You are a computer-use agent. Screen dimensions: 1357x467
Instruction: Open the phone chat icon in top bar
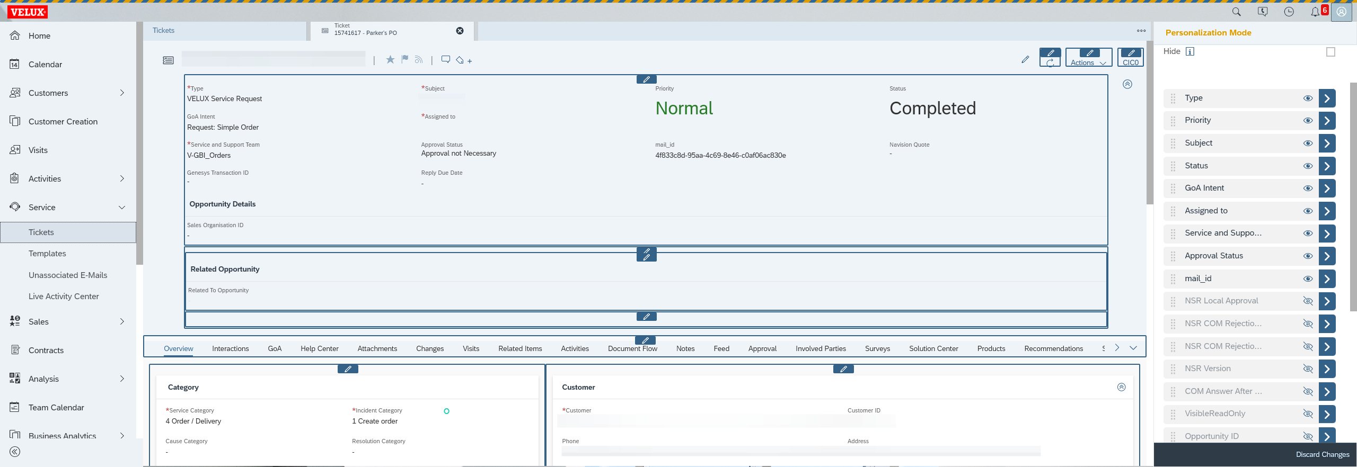coord(1263,12)
